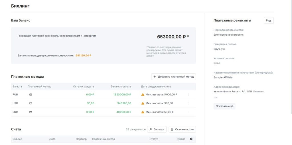Screen dimensions: 292x145
Task: Click warning icon in EUR row
Action: (143, 112)
